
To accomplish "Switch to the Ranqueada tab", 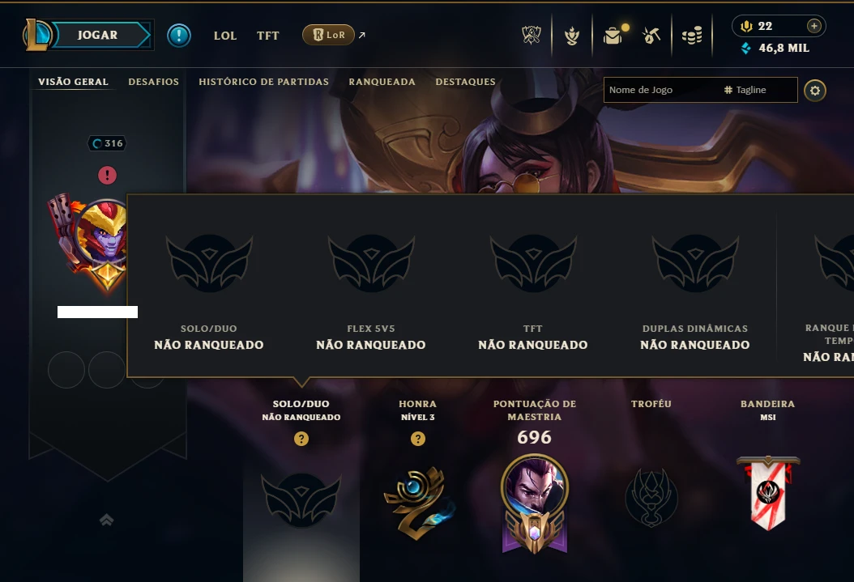I will [382, 82].
